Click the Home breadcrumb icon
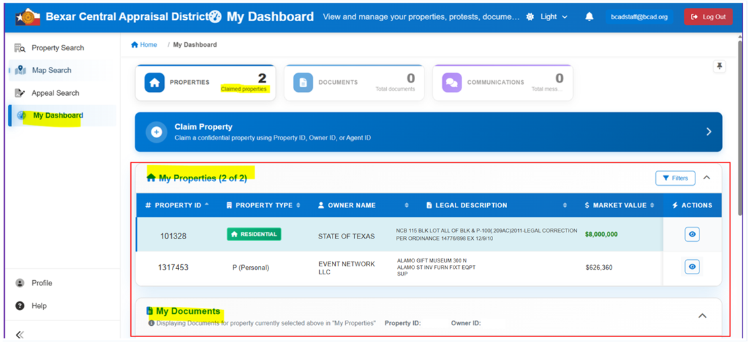The width and height of the screenshot is (749, 345). coord(135,44)
